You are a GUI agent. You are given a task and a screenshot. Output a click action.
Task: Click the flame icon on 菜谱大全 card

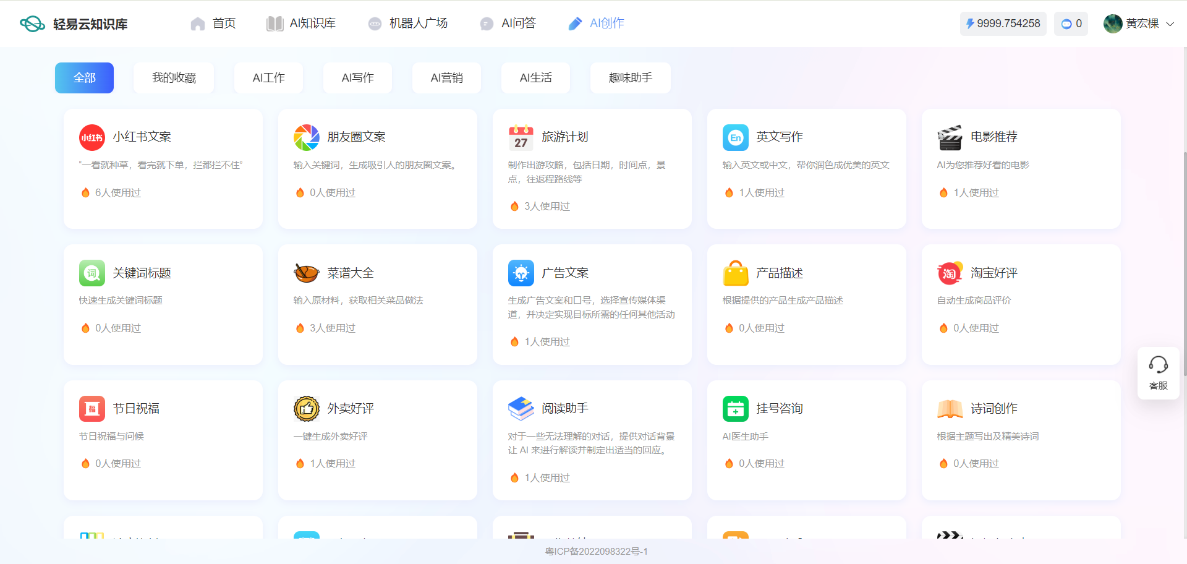[x=300, y=328]
